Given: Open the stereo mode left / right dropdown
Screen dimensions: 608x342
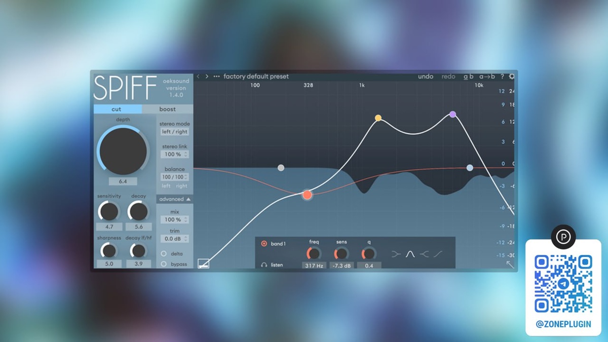Looking at the screenshot, I should 174,132.
